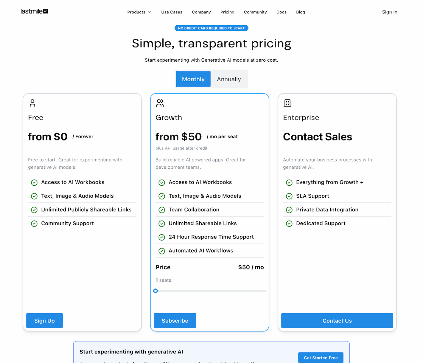Click the checkmark beside SLA Support
Viewport: 423px width, 363px height.
(289, 196)
